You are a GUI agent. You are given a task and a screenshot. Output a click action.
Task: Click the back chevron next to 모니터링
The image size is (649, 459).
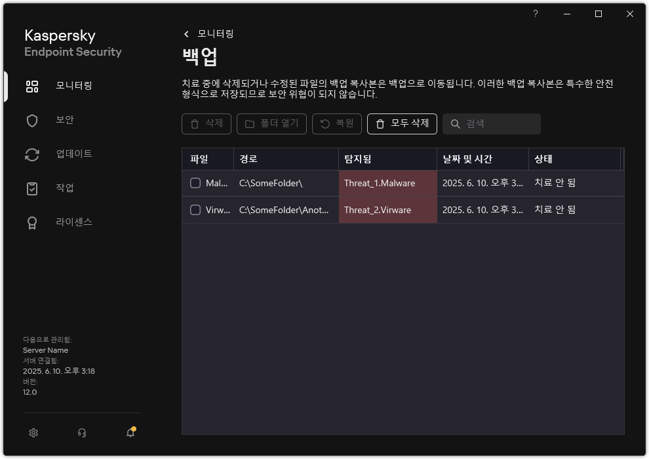186,33
